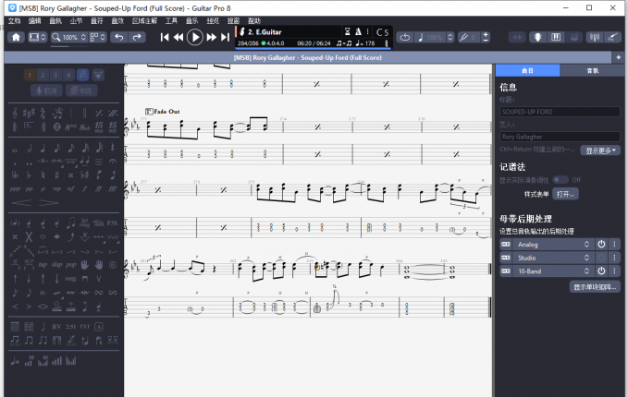Click the 打开... stylesheet button

(564, 194)
